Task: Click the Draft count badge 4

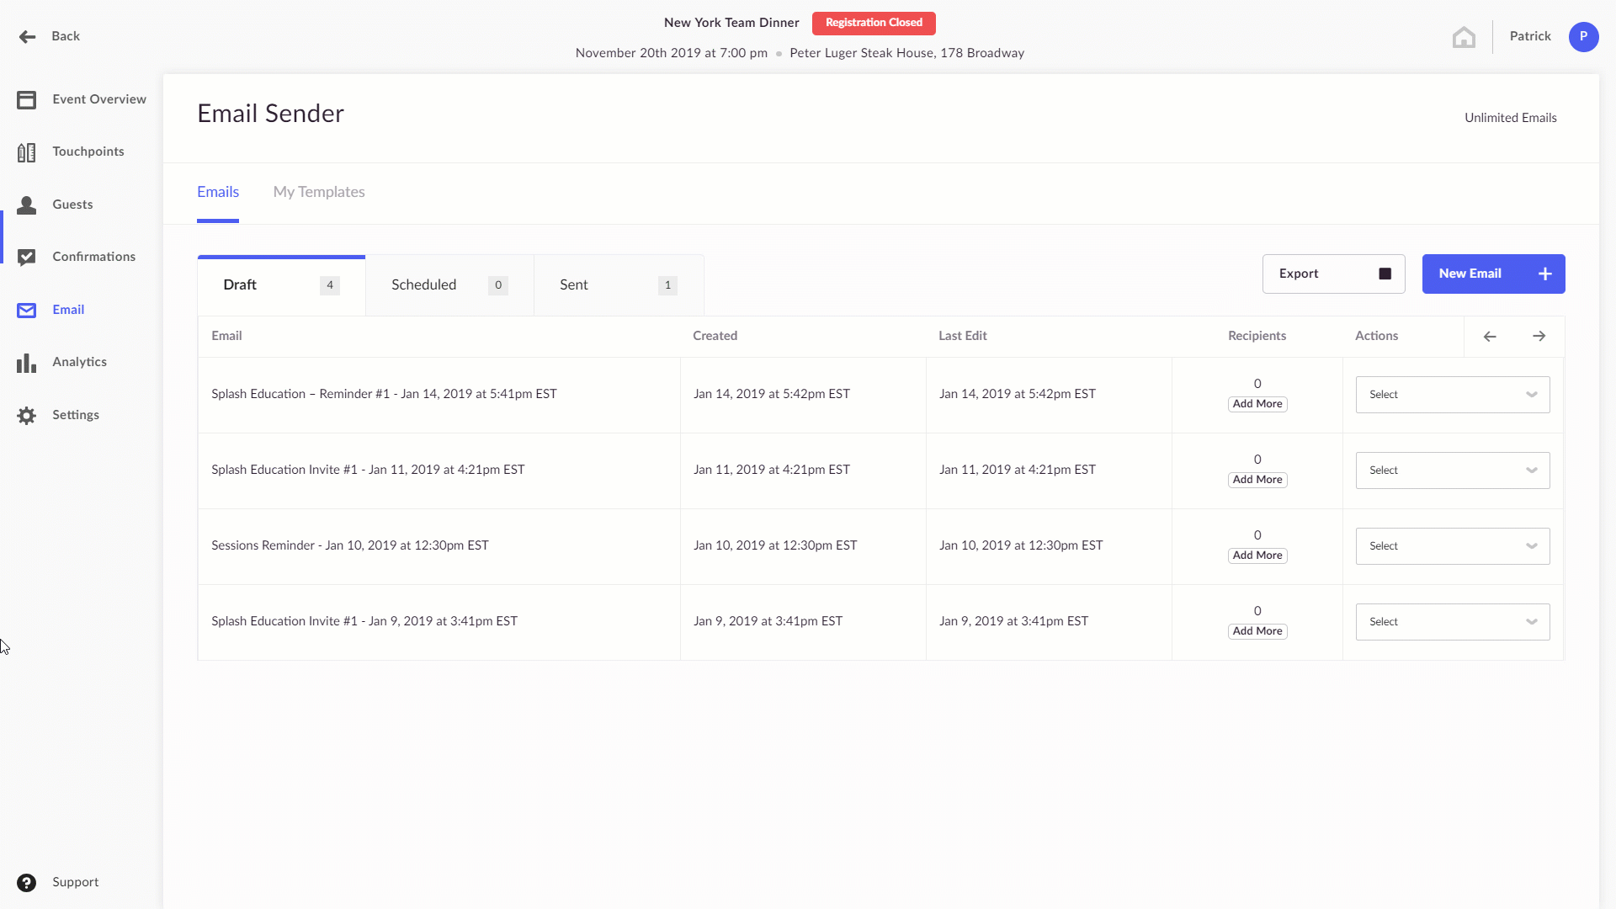Action: point(330,285)
